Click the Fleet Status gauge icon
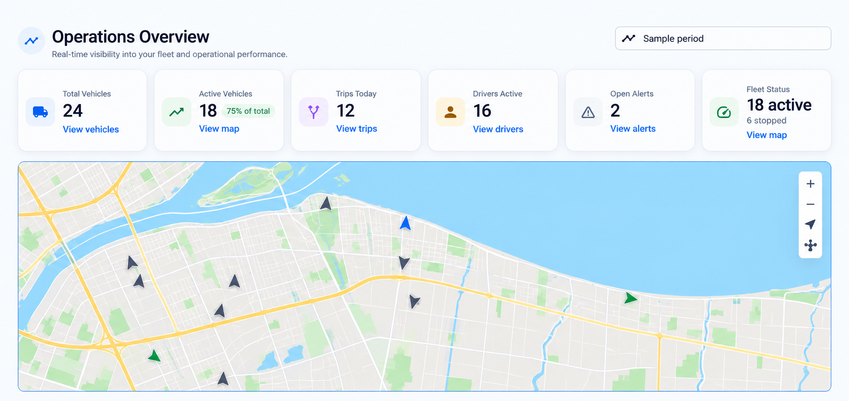 coord(724,112)
